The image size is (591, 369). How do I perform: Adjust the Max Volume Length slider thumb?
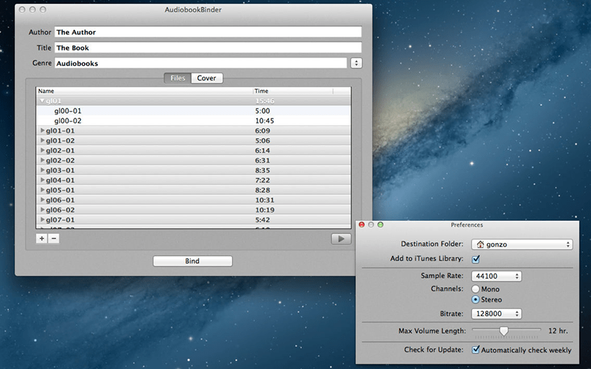(504, 331)
